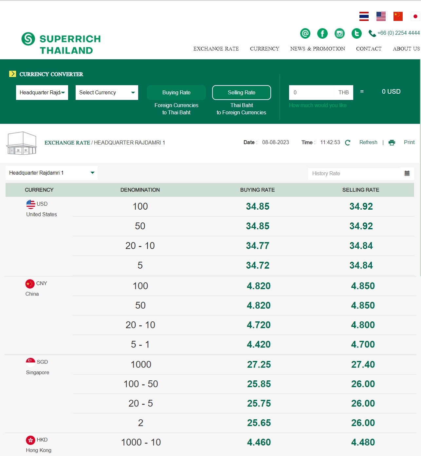Click HKD buying rate 4.460
The height and width of the screenshot is (456, 421).
259,442
